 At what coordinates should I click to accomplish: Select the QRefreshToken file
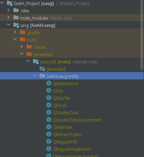(67, 135)
